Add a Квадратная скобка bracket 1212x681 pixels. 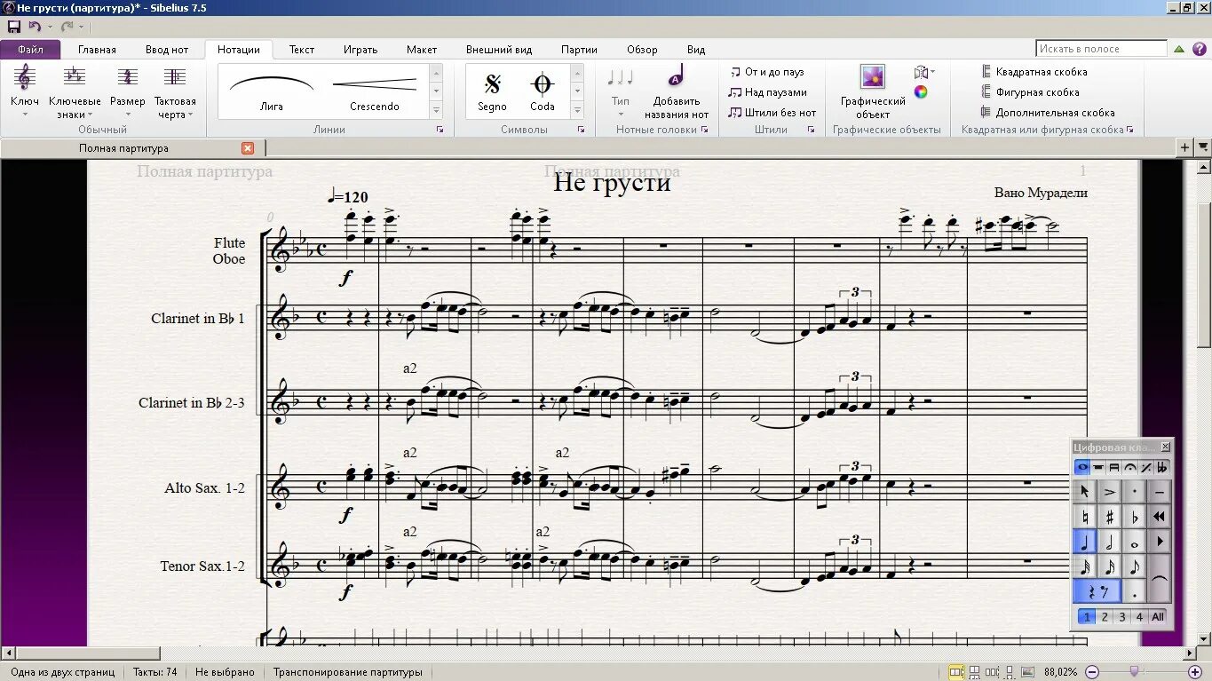click(1034, 72)
